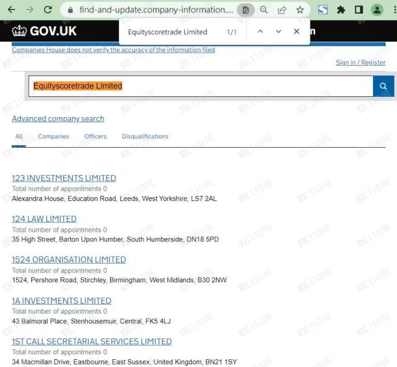Open Advanced company search link

tap(58, 118)
